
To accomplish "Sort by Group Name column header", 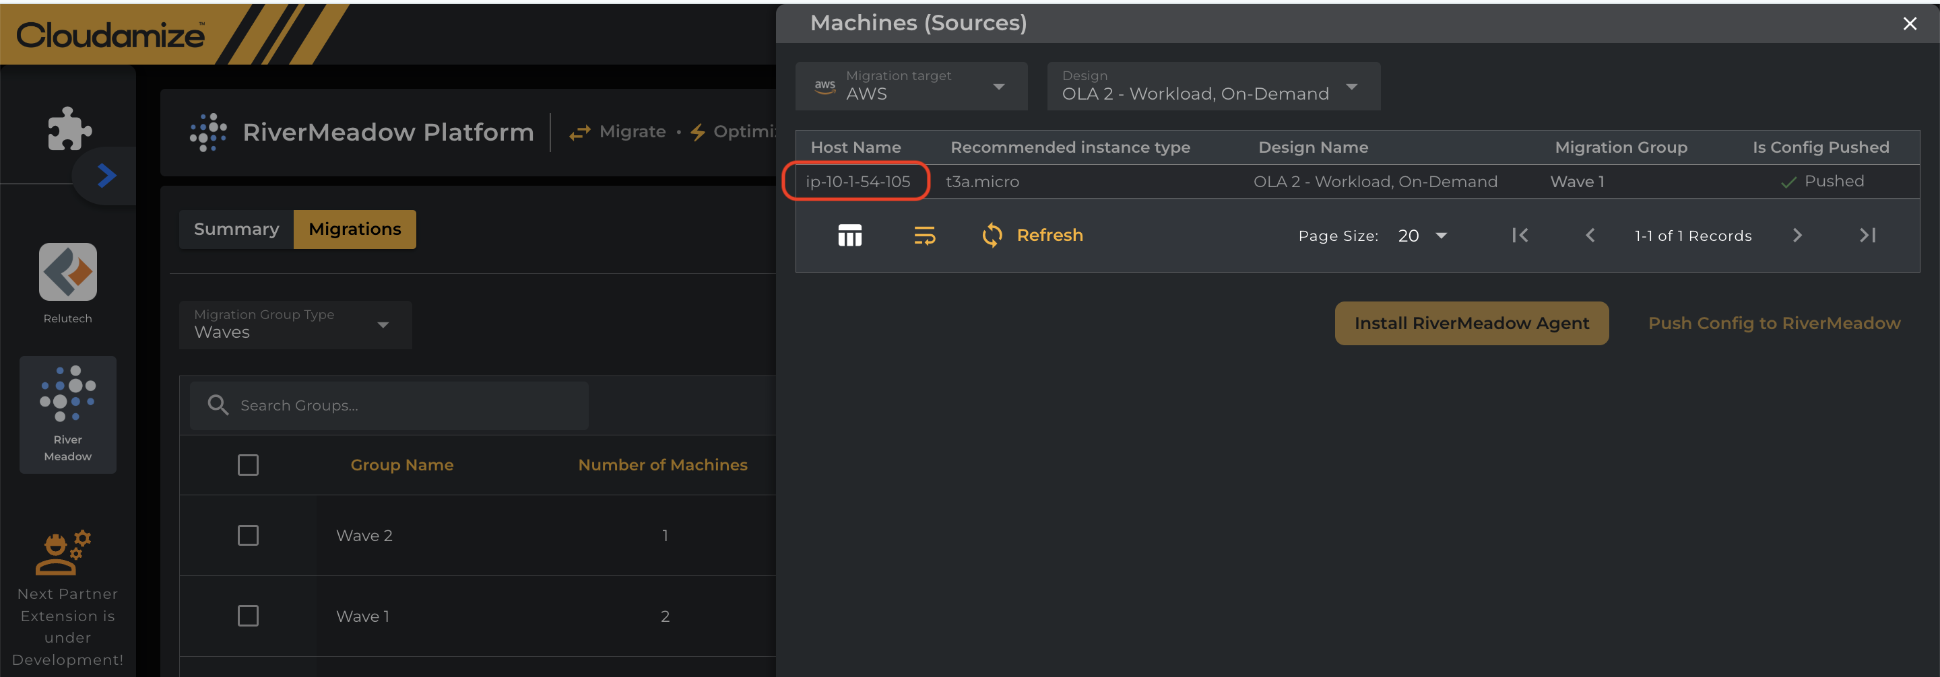I will click(x=402, y=465).
